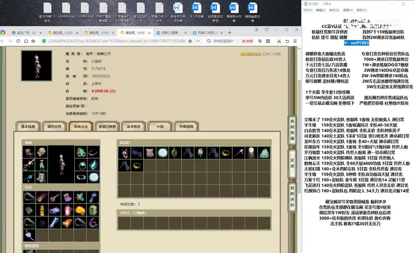Close the 网易CC直播 browser tab
Image resolution: width=414 pixels, height=253 pixels.
pos(185,33)
